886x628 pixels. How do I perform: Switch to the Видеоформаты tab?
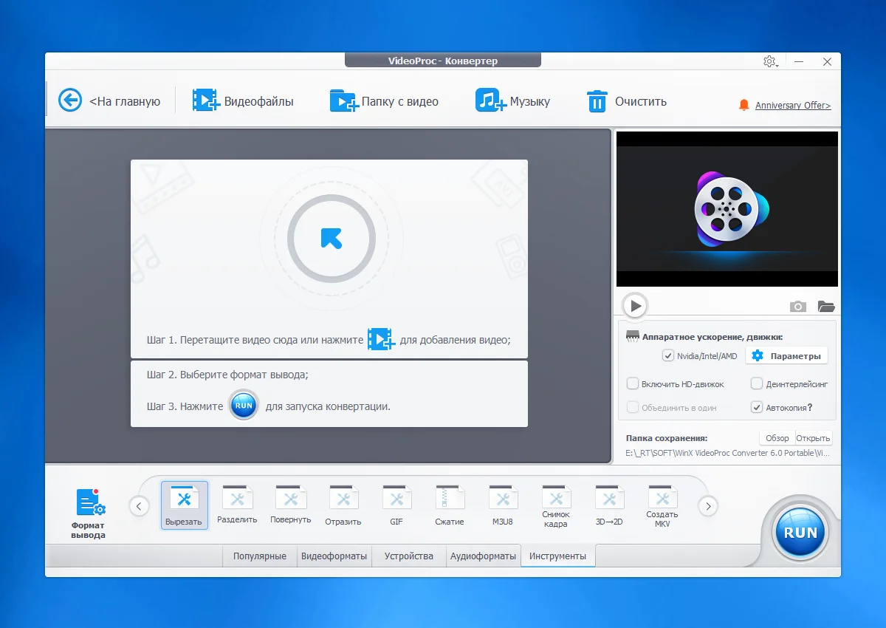334,556
